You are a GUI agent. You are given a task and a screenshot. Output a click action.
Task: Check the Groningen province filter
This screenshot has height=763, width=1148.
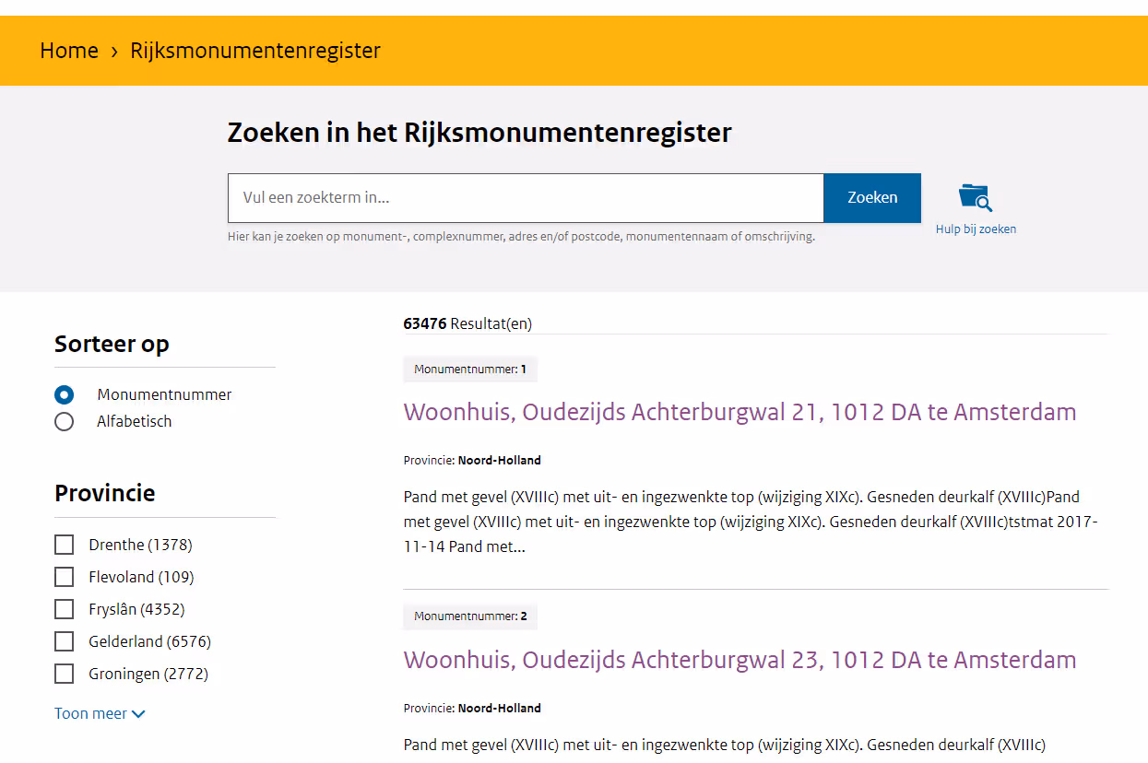pyautogui.click(x=64, y=674)
